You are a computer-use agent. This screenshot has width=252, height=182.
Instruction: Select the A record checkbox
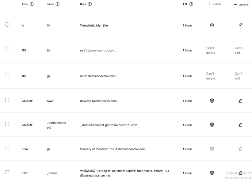tap(7, 24)
